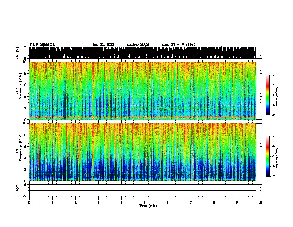Click the "6" minute tick label
Screen dimensions: 293x227
[168, 203]
